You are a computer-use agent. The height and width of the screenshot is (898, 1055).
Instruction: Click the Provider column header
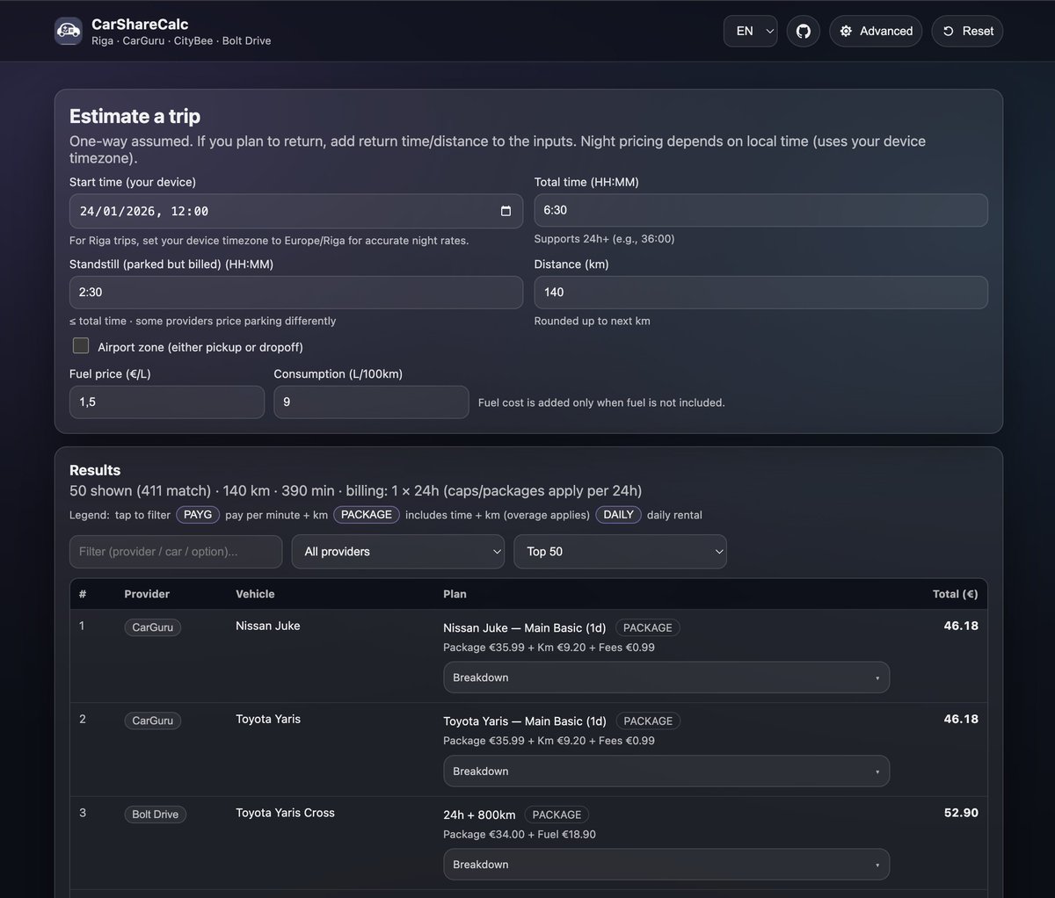147,594
